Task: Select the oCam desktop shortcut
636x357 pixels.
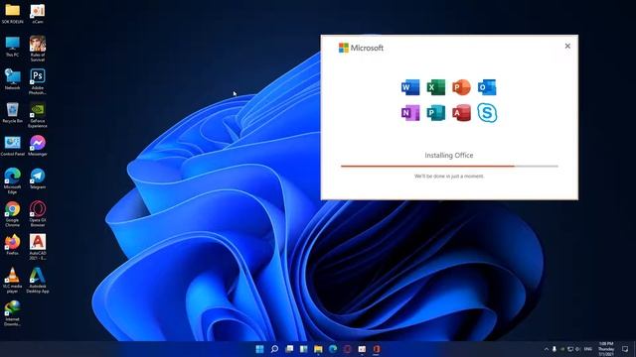Action: click(38, 13)
